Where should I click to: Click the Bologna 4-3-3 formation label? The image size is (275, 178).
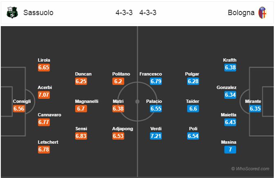[148, 13]
